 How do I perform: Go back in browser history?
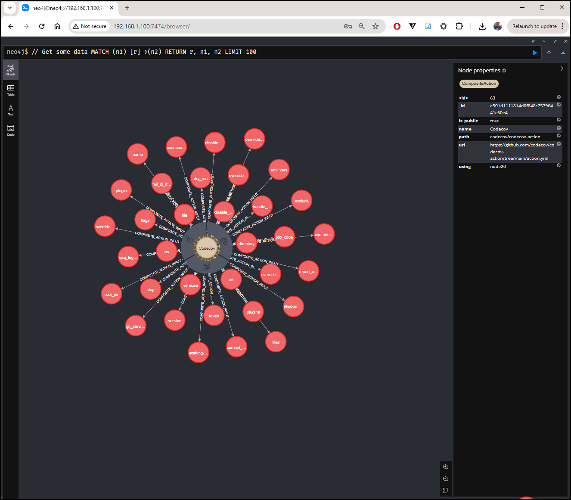(x=11, y=26)
